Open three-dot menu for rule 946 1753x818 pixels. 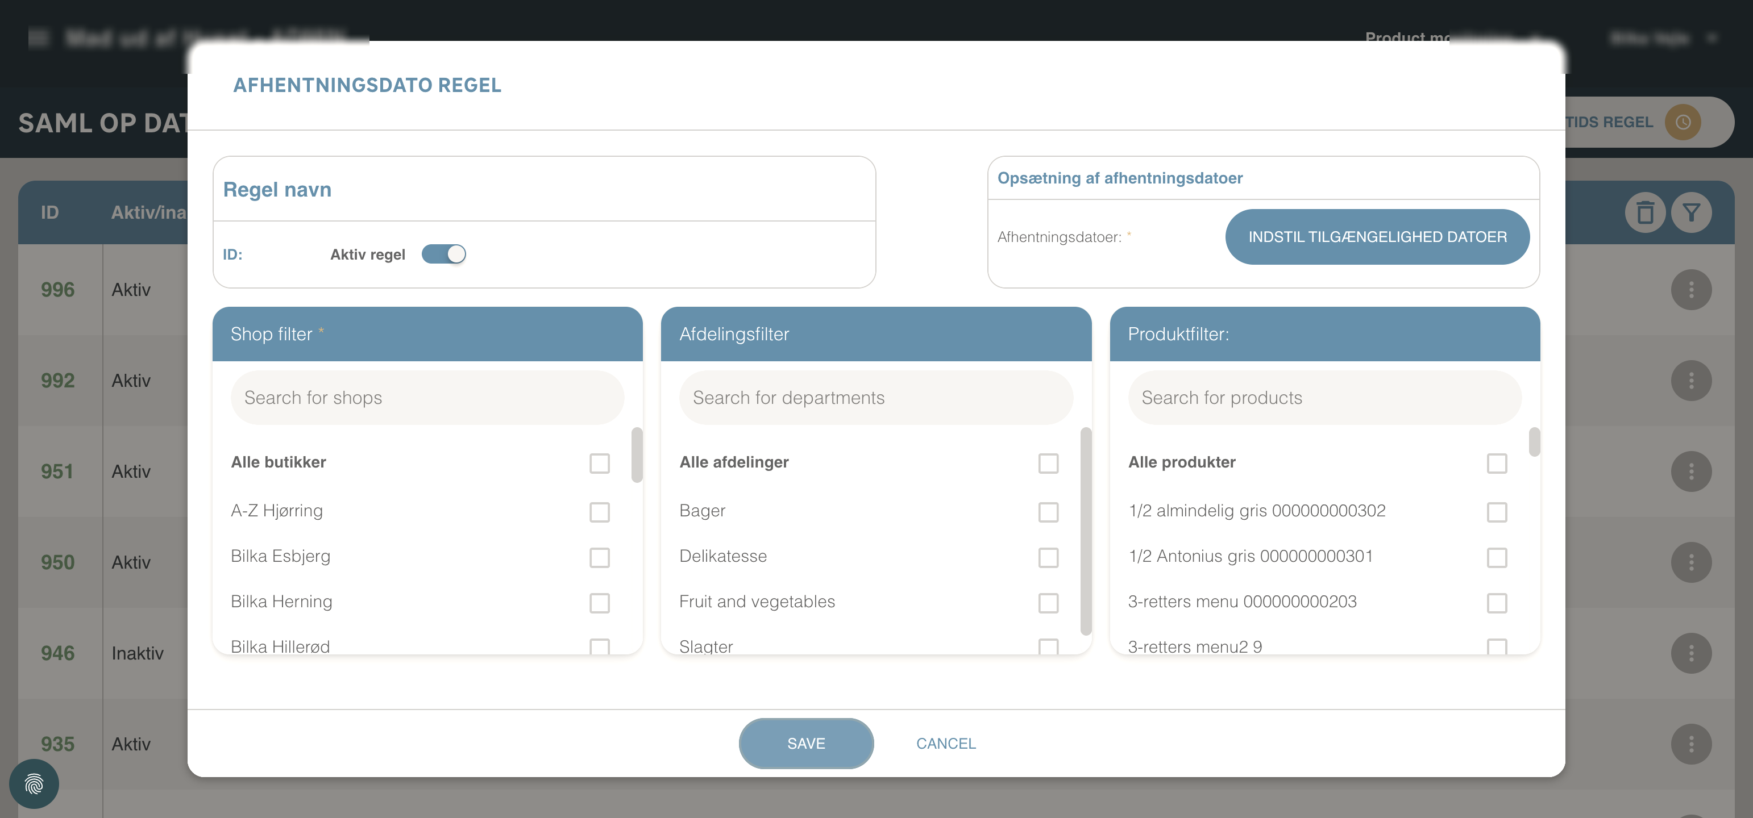pyautogui.click(x=1690, y=653)
